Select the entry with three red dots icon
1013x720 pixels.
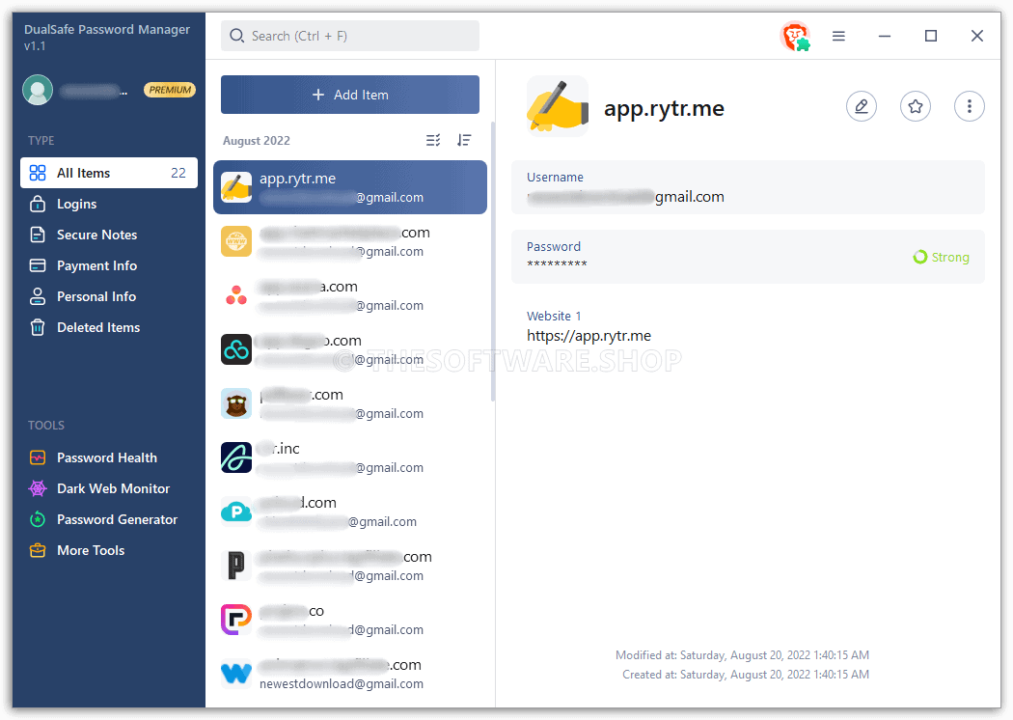pos(349,295)
